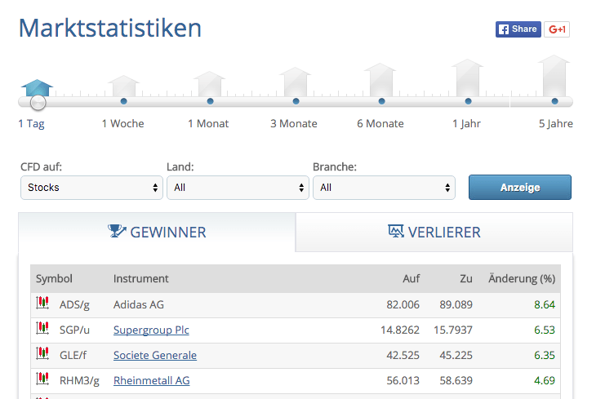This screenshot has width=614, height=399.
Task: Click the 4.69 change value
Action: [545, 380]
